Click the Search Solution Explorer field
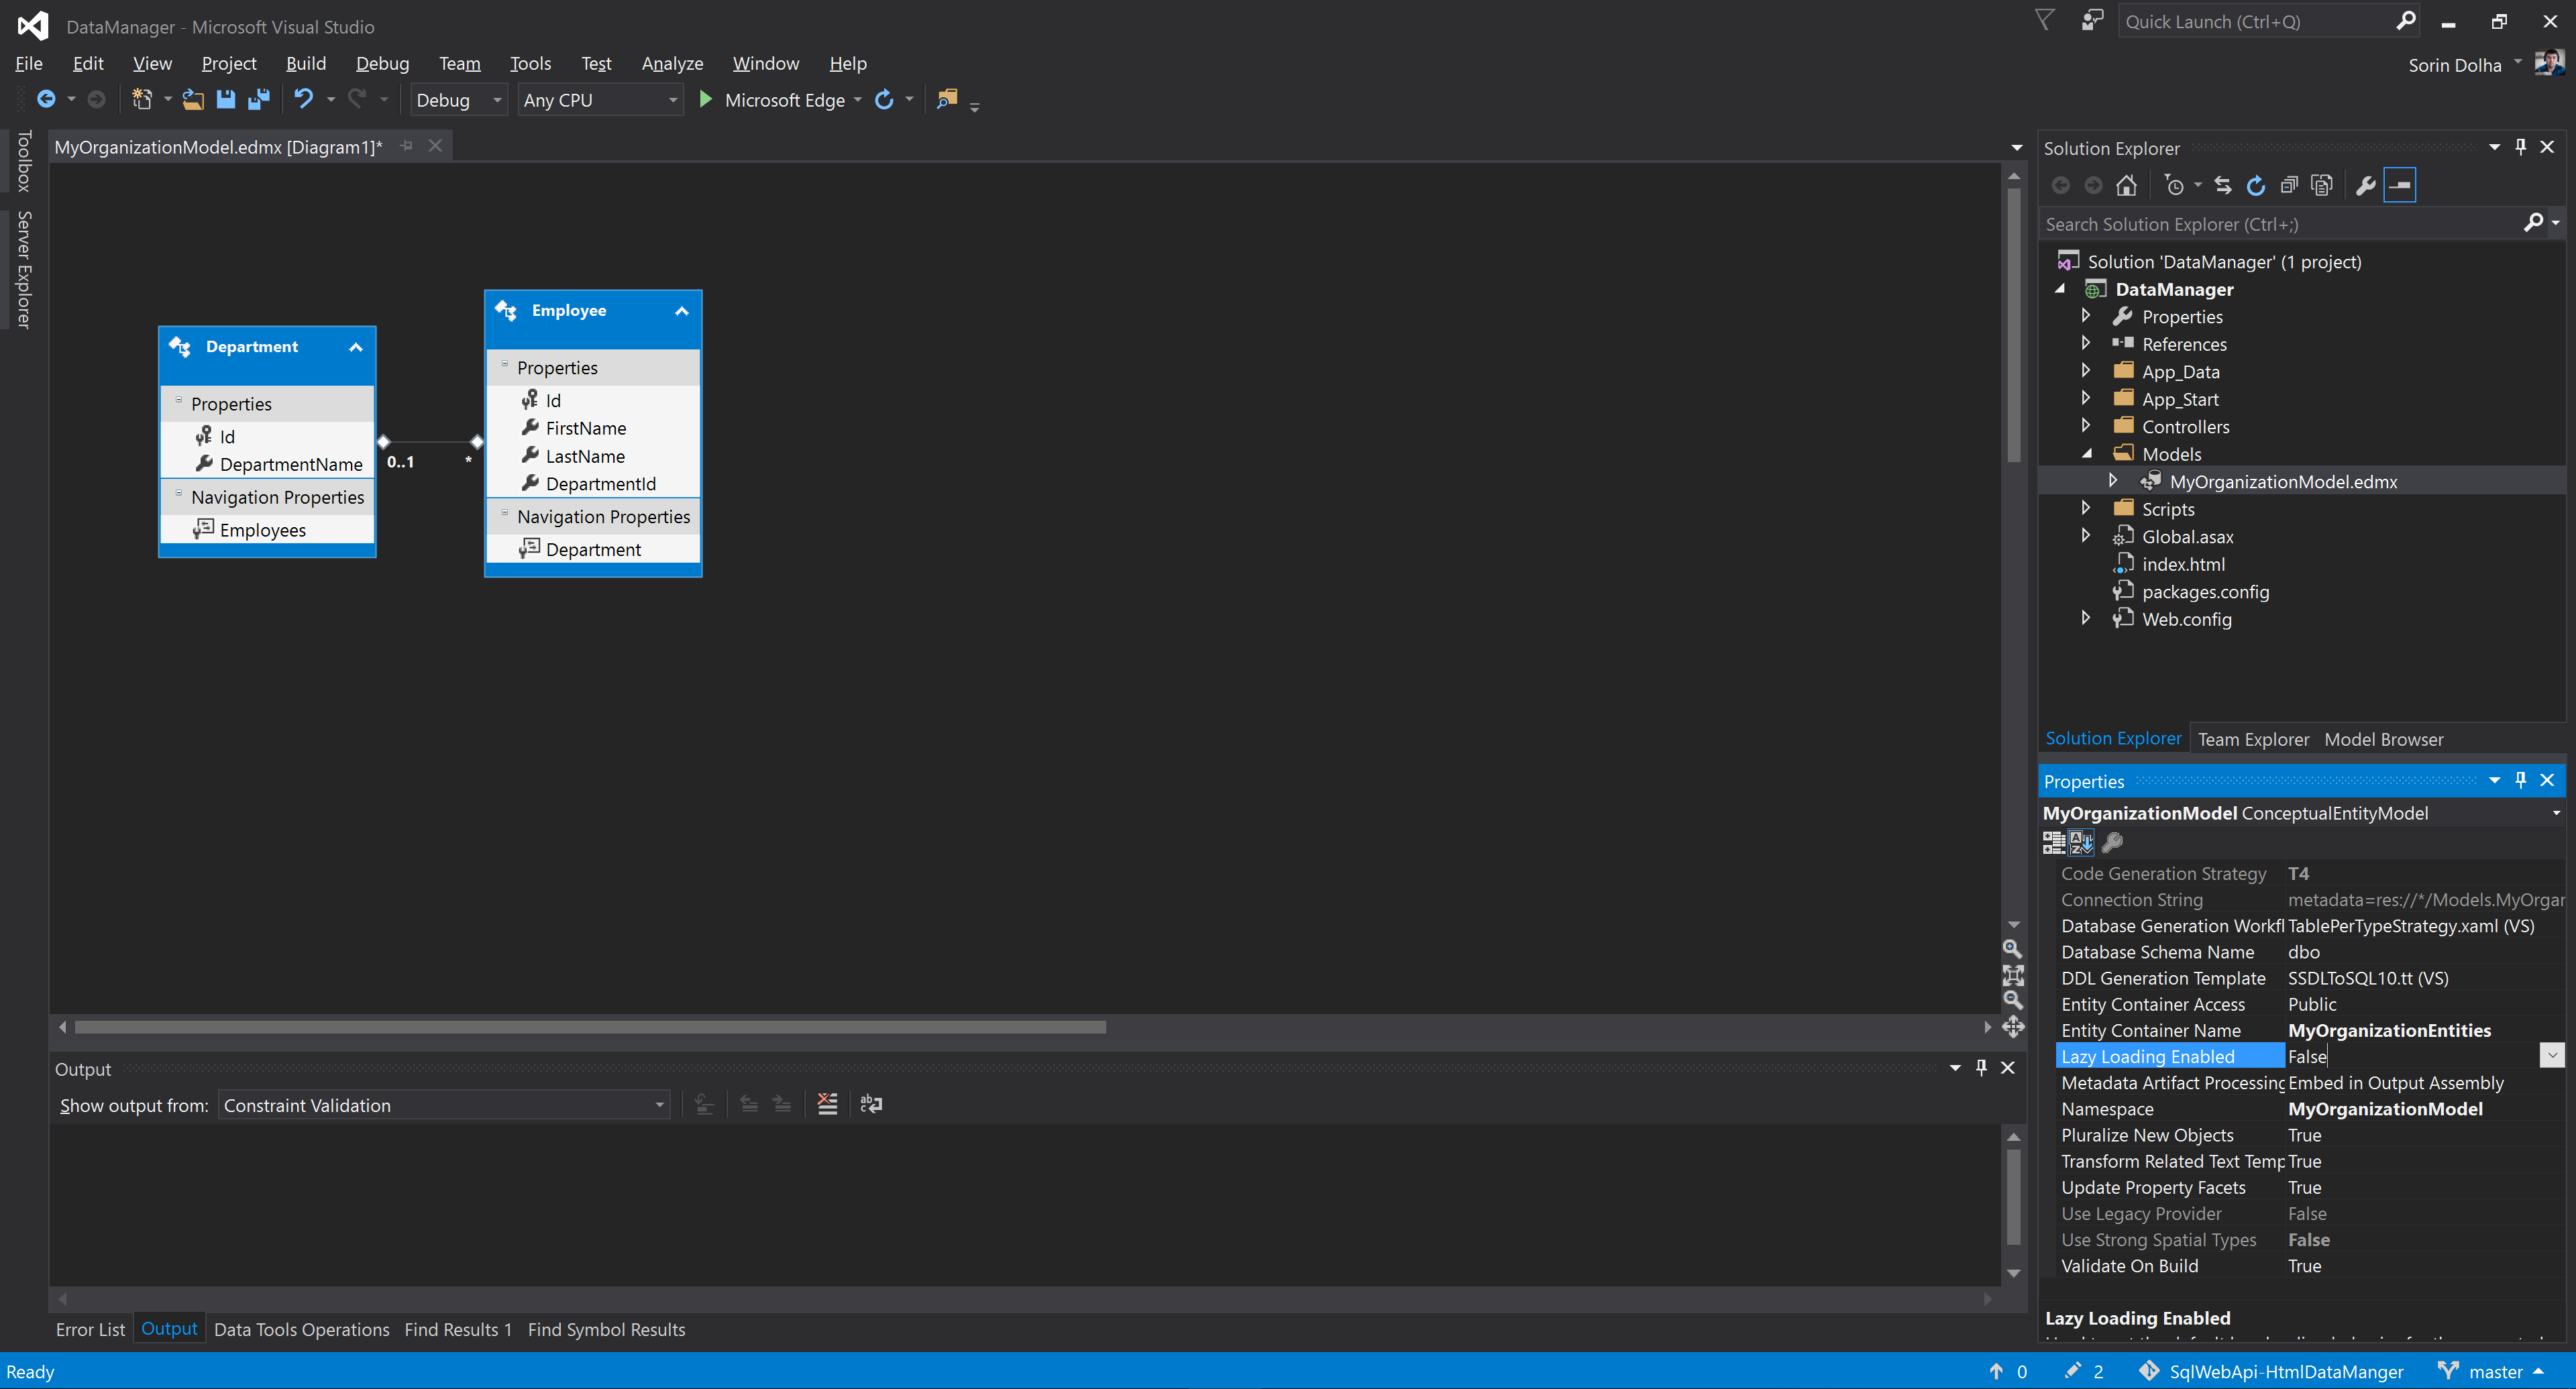Screen dimensions: 2576x1389 tap(2280, 224)
